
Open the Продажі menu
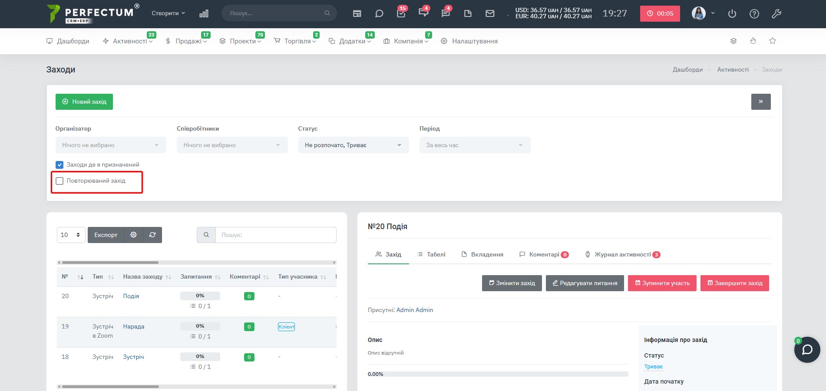tap(186, 41)
